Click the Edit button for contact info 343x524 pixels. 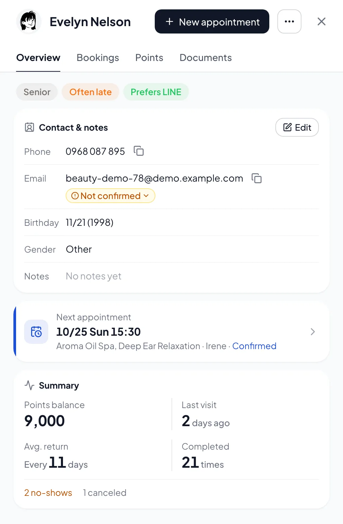(x=297, y=127)
